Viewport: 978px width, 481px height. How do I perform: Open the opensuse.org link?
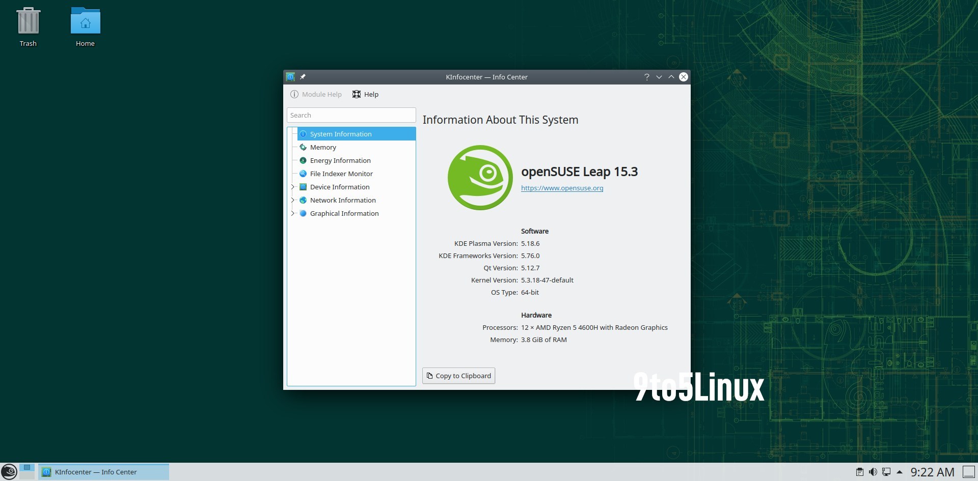[x=562, y=188]
